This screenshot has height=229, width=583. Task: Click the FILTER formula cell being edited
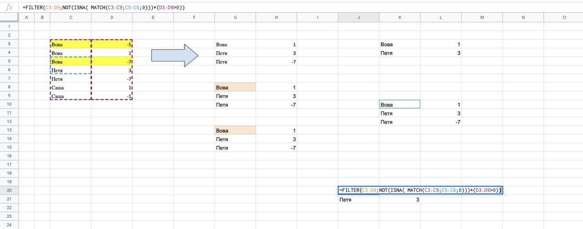tap(420, 190)
